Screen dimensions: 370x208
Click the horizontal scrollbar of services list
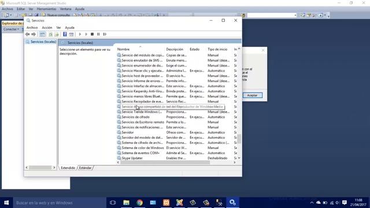(x=165, y=162)
